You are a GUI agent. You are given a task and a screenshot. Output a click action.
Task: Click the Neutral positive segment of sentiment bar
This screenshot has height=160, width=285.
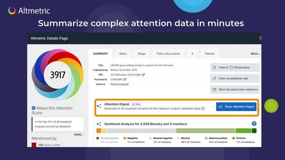click(x=206, y=131)
